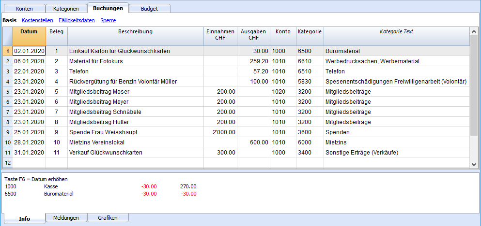Click the scroll-up arrow of table scrollbar
The image size is (481, 226).
pyautogui.click(x=474, y=31)
